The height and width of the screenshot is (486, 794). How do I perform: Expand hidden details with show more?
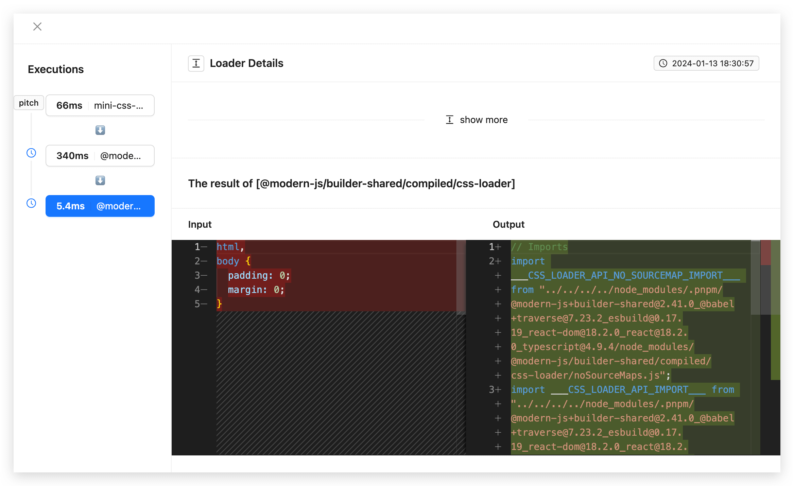coord(477,120)
